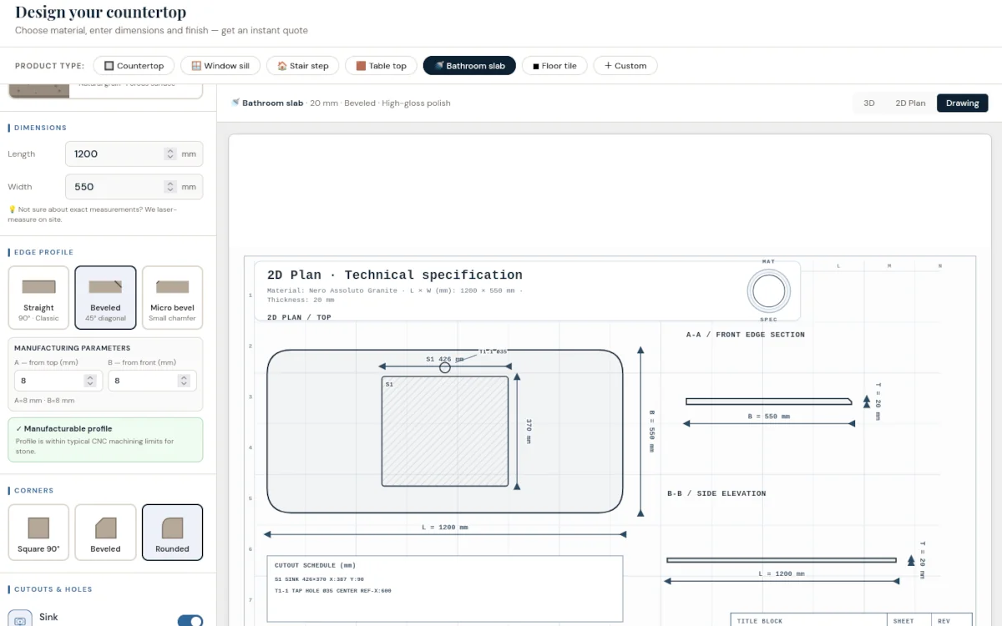This screenshot has width=1002, height=626.
Task: Pick Floor tile product type
Action: coord(554,66)
